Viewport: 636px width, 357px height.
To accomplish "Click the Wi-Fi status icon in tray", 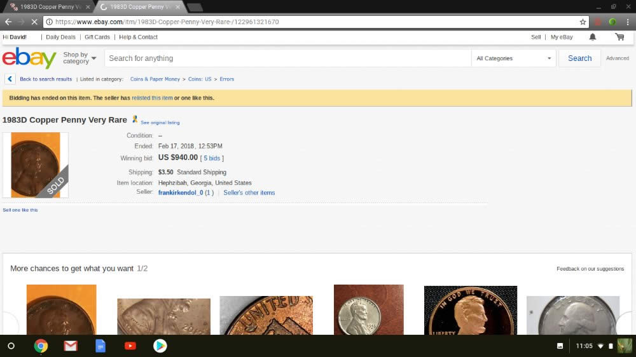I will [x=601, y=346].
